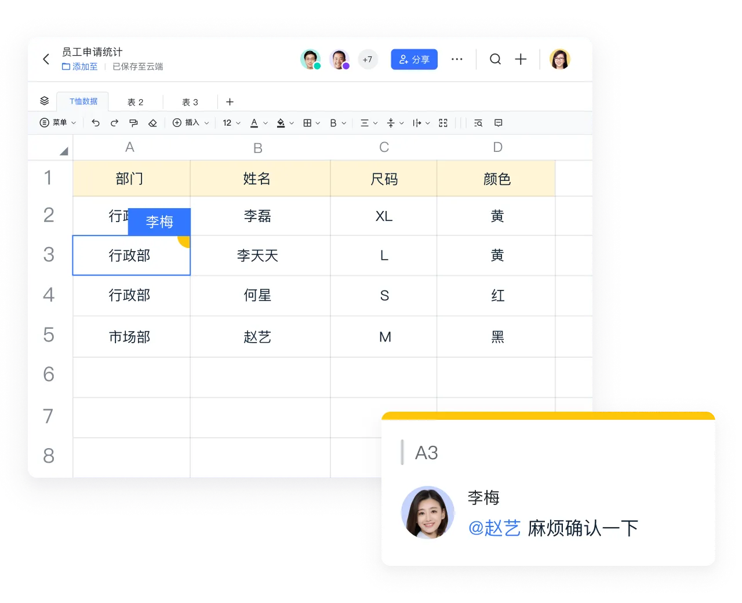Viewport: 742px width, 603px height.
Task: Click the 添加至 link
Action: coord(80,67)
